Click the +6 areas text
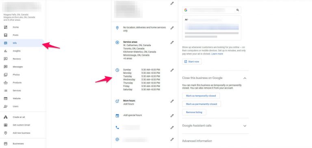The height and width of the screenshot is (148, 312). coord(128,59)
